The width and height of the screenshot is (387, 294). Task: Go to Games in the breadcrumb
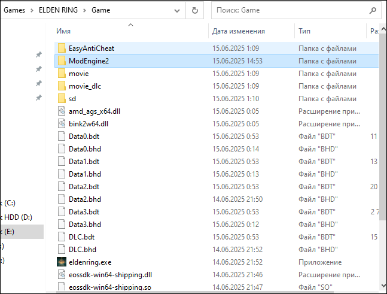click(14, 10)
